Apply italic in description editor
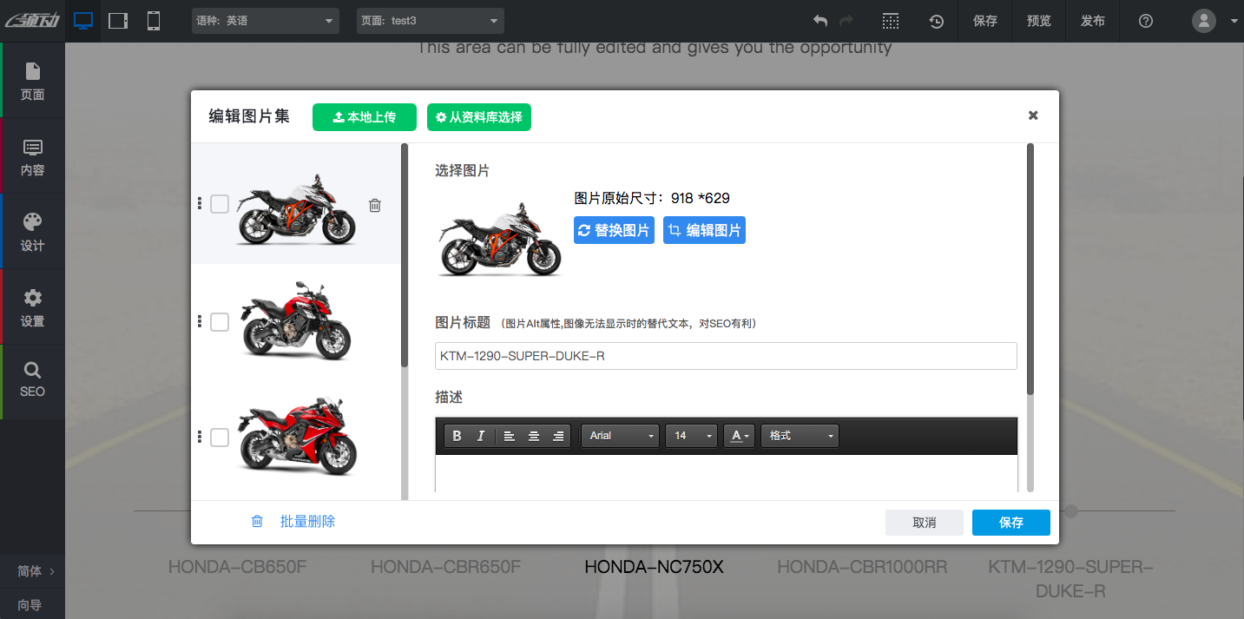This screenshot has height=619, width=1244. (x=481, y=436)
